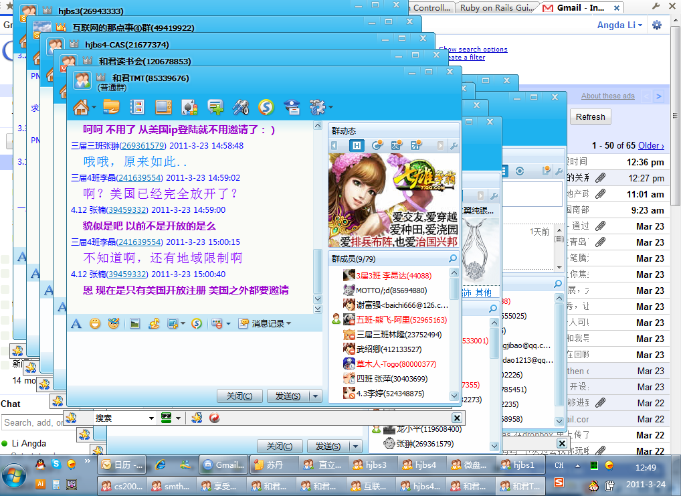Click the wrench icon in group dynamics panel

coord(454,145)
